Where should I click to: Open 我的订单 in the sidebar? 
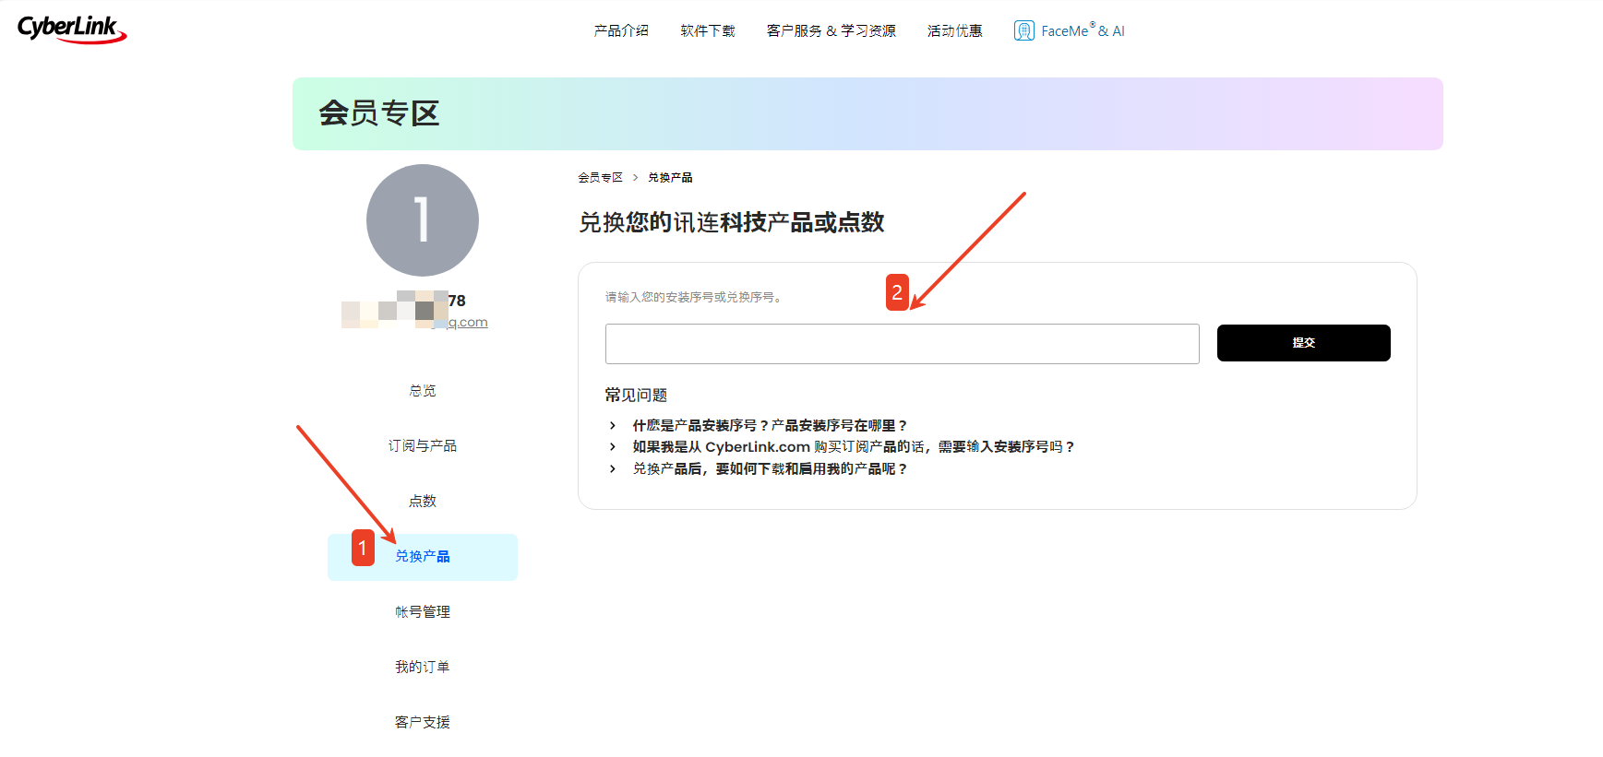pyautogui.click(x=423, y=667)
